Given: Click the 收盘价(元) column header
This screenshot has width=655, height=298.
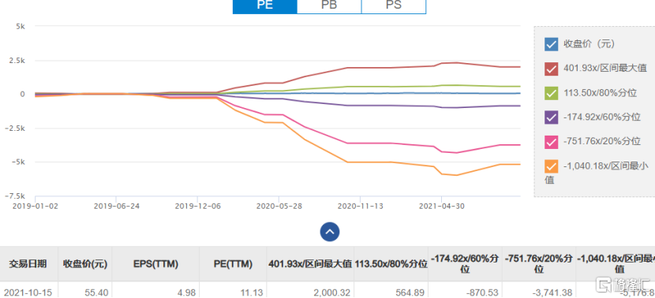Looking at the screenshot, I should pos(84,264).
